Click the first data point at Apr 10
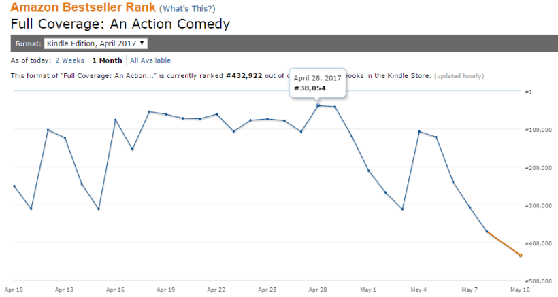 [14, 186]
